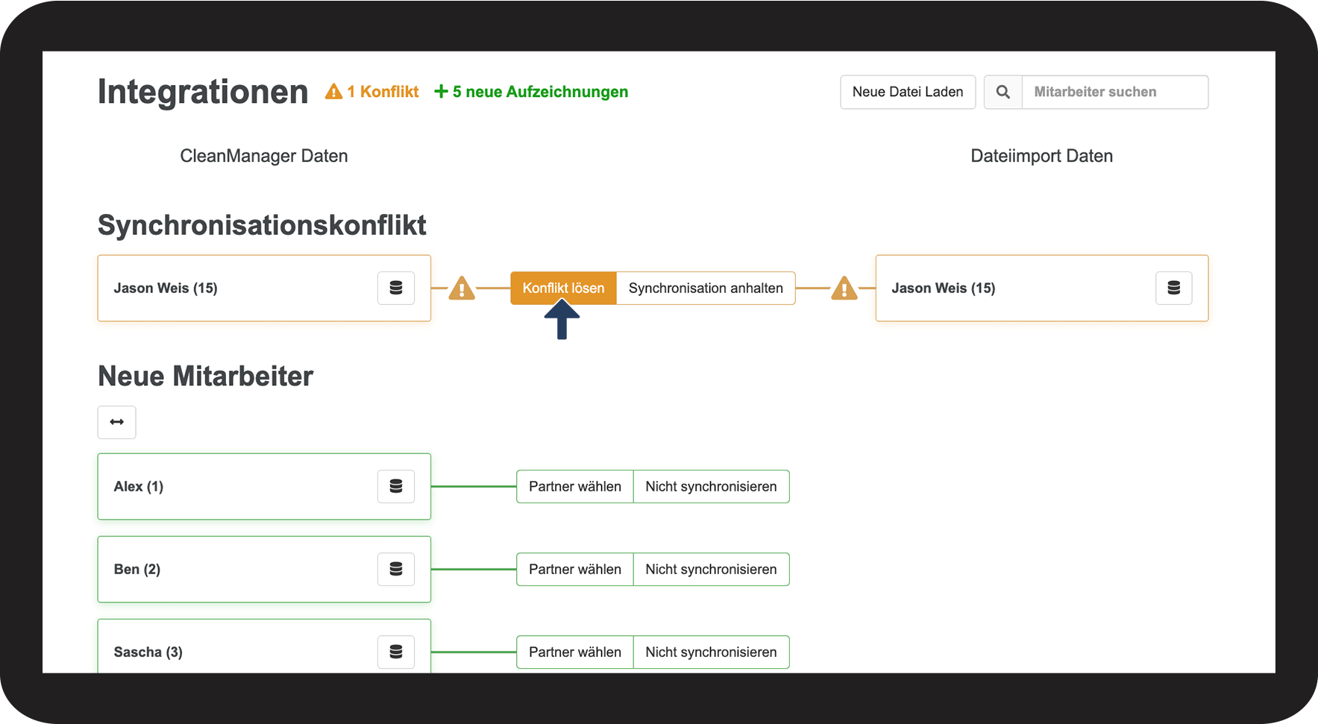
Task: Click the Konflikt lösen button
Action: pyautogui.click(x=563, y=288)
